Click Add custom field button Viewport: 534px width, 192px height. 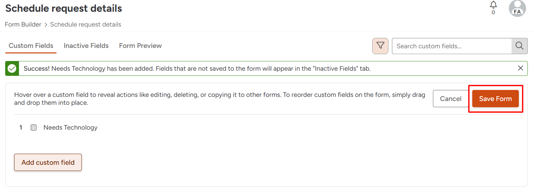(48, 162)
